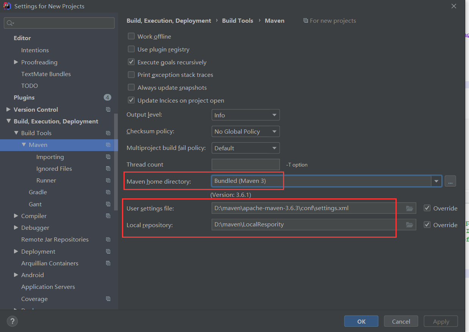Open the help question mark button
The height and width of the screenshot is (332, 469).
pyautogui.click(x=13, y=321)
